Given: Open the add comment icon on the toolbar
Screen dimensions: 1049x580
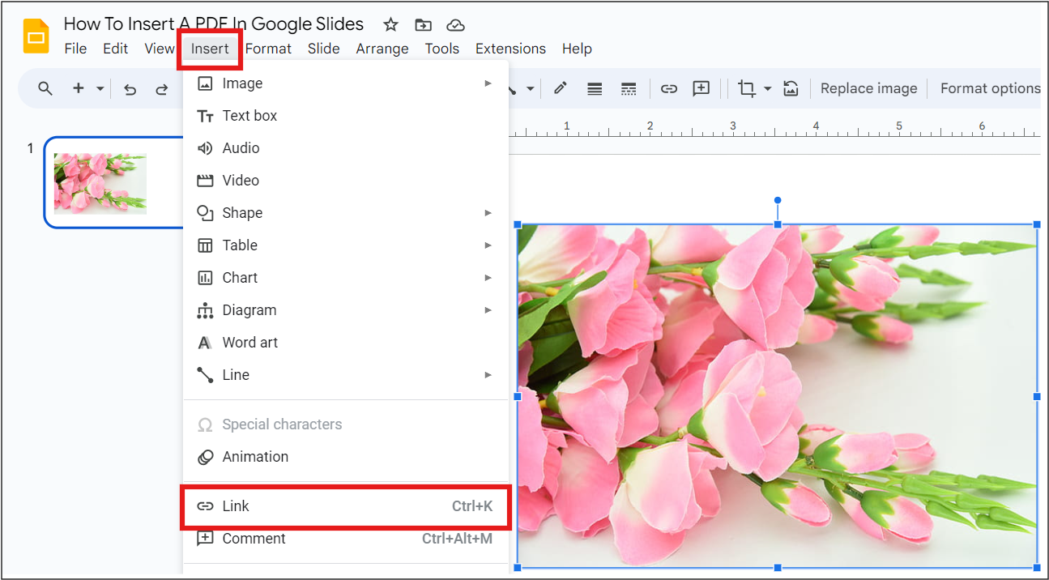Looking at the screenshot, I should pyautogui.click(x=701, y=88).
